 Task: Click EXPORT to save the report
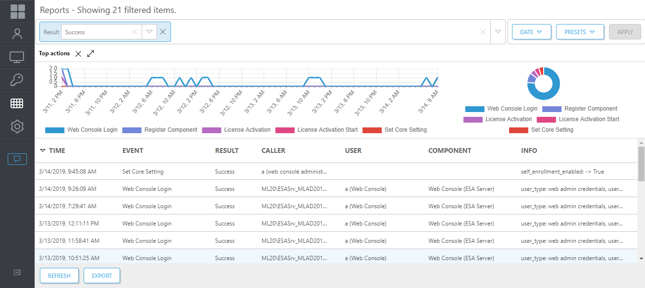click(x=101, y=275)
